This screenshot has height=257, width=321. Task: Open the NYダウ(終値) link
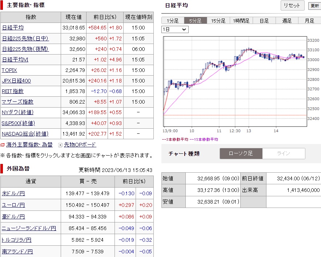[x=17, y=112]
